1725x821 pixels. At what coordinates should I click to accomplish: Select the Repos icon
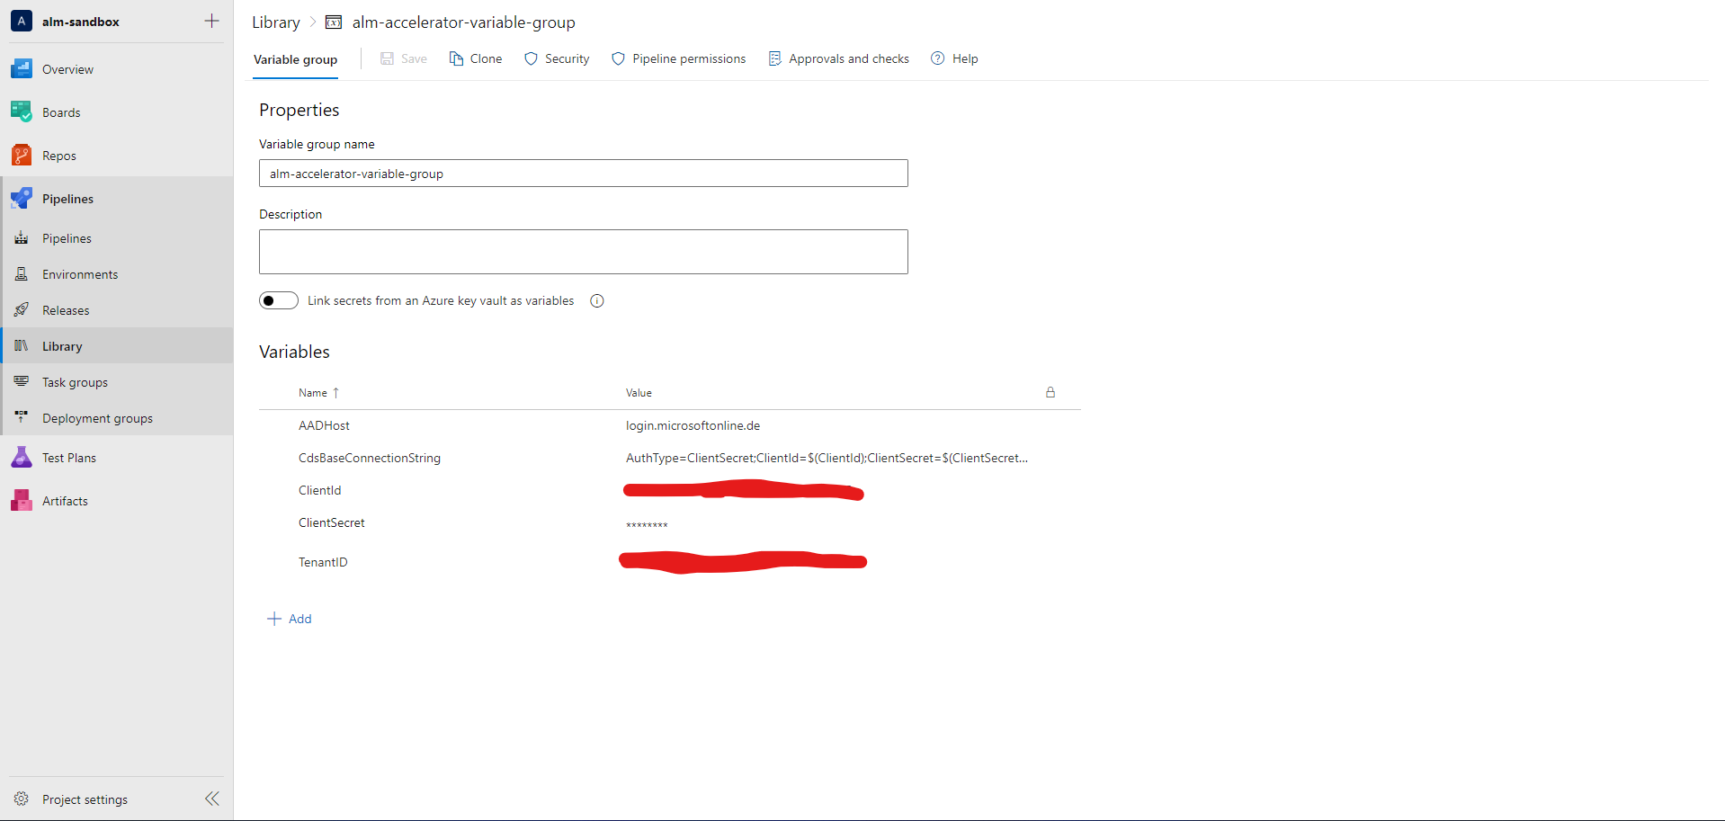coord(21,155)
